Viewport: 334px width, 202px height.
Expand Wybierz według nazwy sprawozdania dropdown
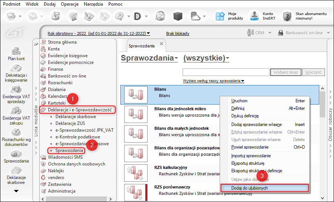(x=213, y=81)
